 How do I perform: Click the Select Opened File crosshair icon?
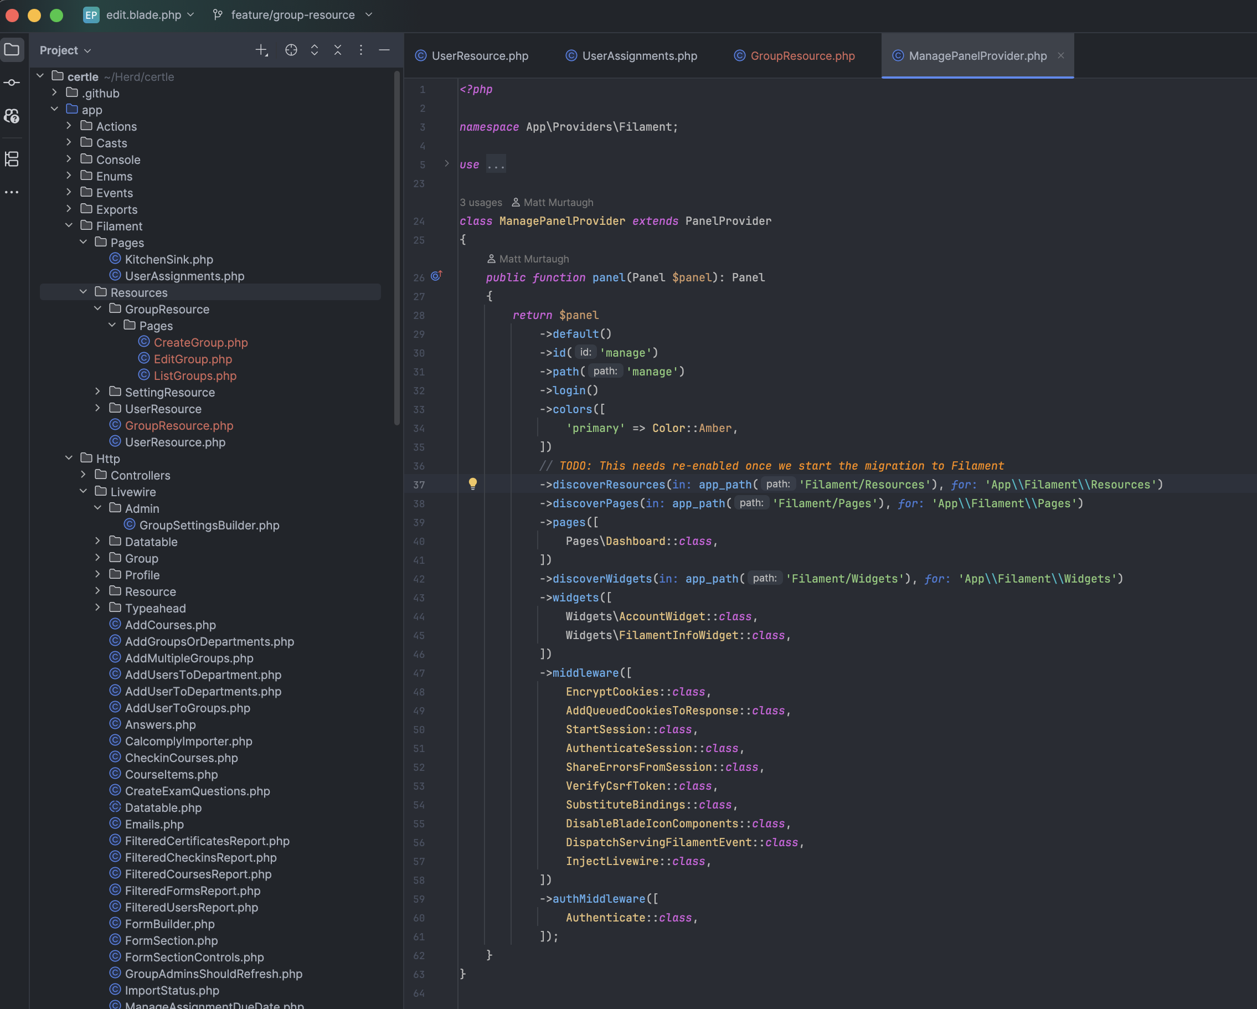(x=291, y=50)
